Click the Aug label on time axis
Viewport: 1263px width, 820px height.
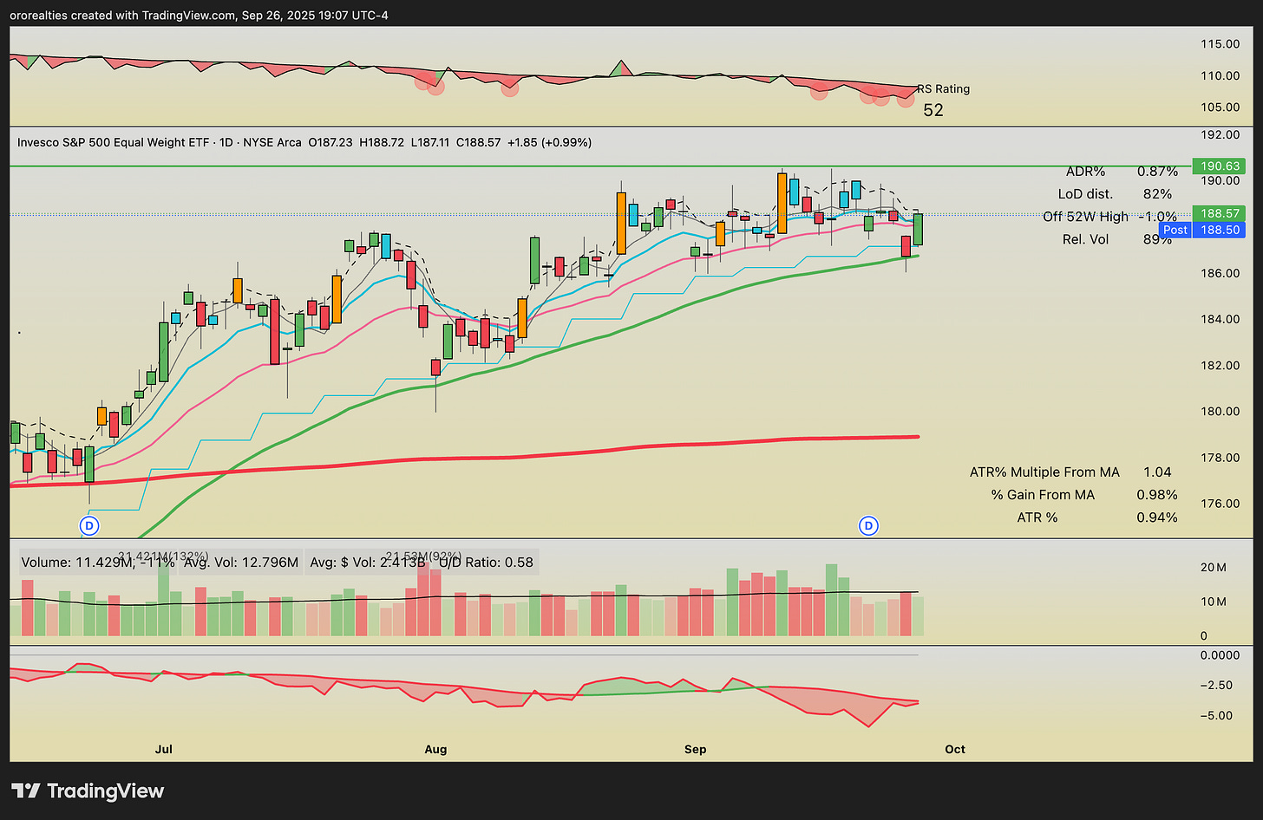tap(435, 749)
